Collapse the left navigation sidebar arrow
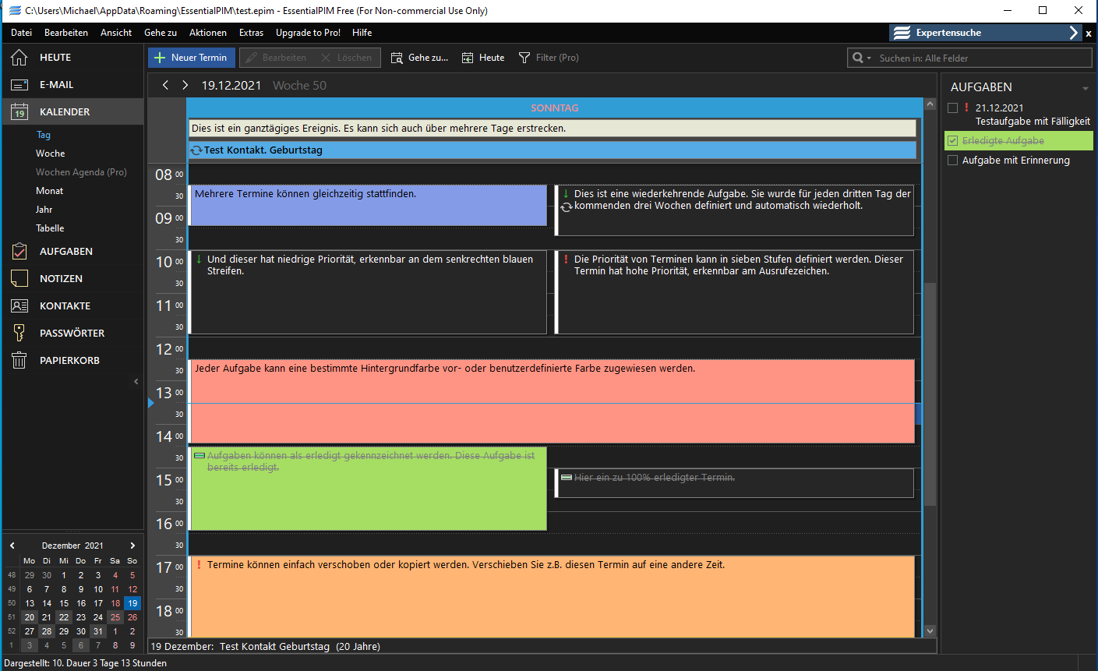The width and height of the screenshot is (1098, 671). point(136,382)
